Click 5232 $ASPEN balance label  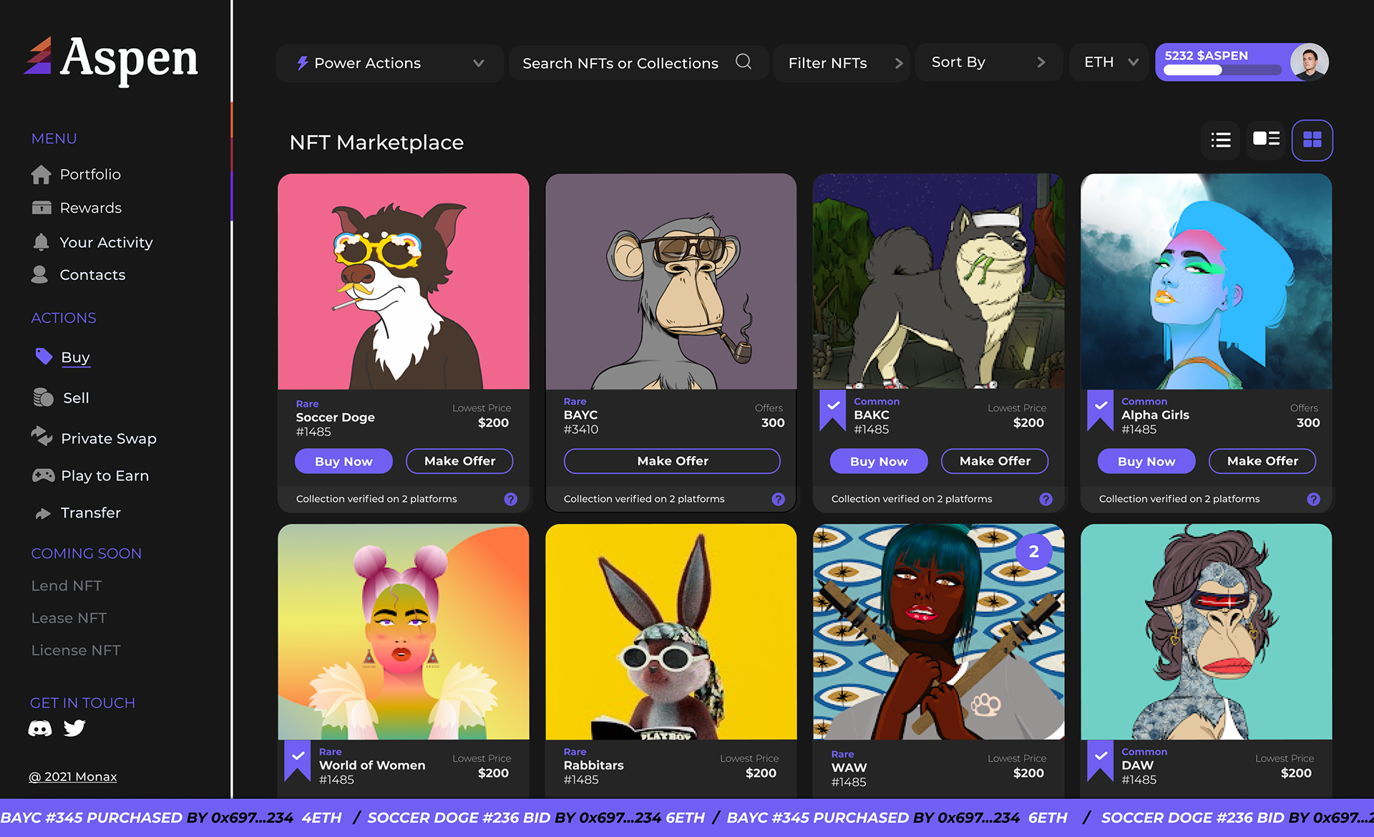[x=1207, y=55]
